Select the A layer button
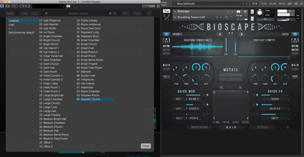The image size is (304, 157). coord(220,34)
